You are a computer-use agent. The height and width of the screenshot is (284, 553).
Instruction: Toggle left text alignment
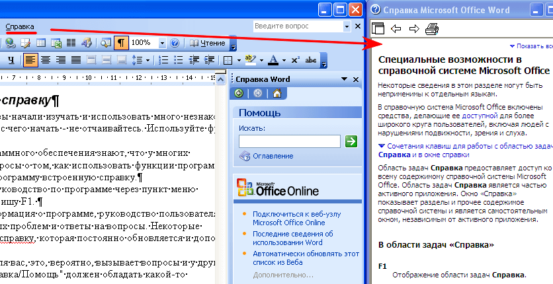click(30, 60)
